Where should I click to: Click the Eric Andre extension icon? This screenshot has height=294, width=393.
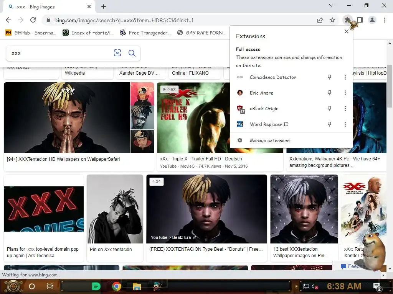pyautogui.click(x=240, y=93)
